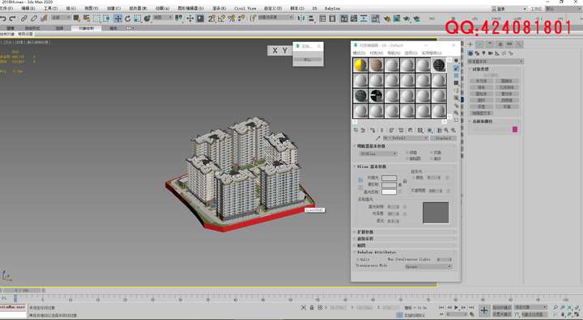Open the 渲染(R) menu

click(219, 8)
